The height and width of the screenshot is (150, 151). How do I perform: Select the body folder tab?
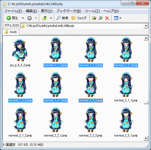(x=11, y=32)
